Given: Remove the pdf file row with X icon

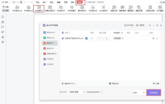Looking at the screenshot, I should coord(157,38).
